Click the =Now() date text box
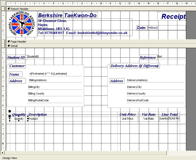 [x=167, y=28]
